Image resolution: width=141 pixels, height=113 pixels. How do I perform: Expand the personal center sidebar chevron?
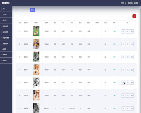(11, 15)
